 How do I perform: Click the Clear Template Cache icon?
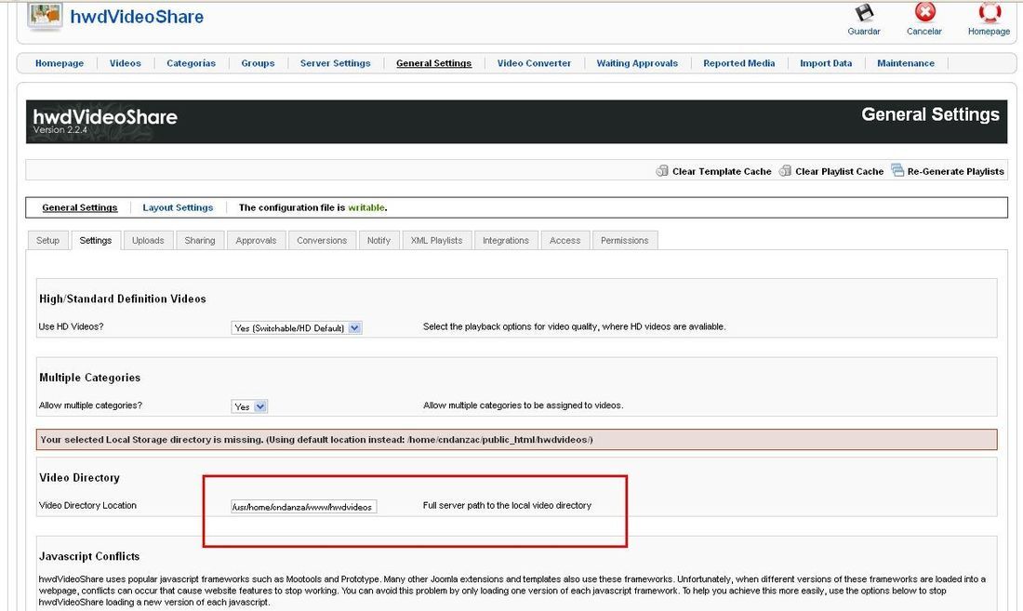[662, 171]
